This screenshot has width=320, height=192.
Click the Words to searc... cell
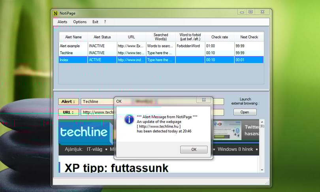160,46
